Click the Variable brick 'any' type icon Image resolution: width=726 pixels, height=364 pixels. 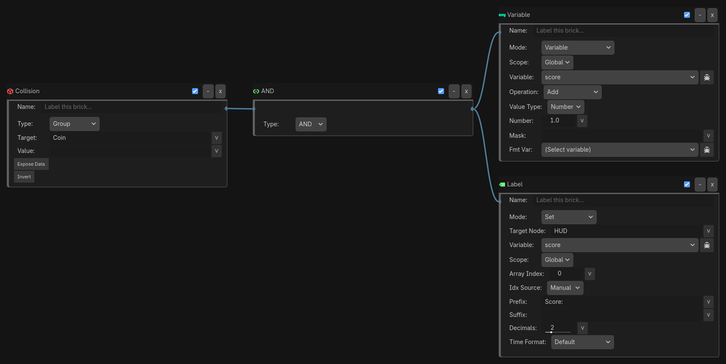tap(502, 15)
